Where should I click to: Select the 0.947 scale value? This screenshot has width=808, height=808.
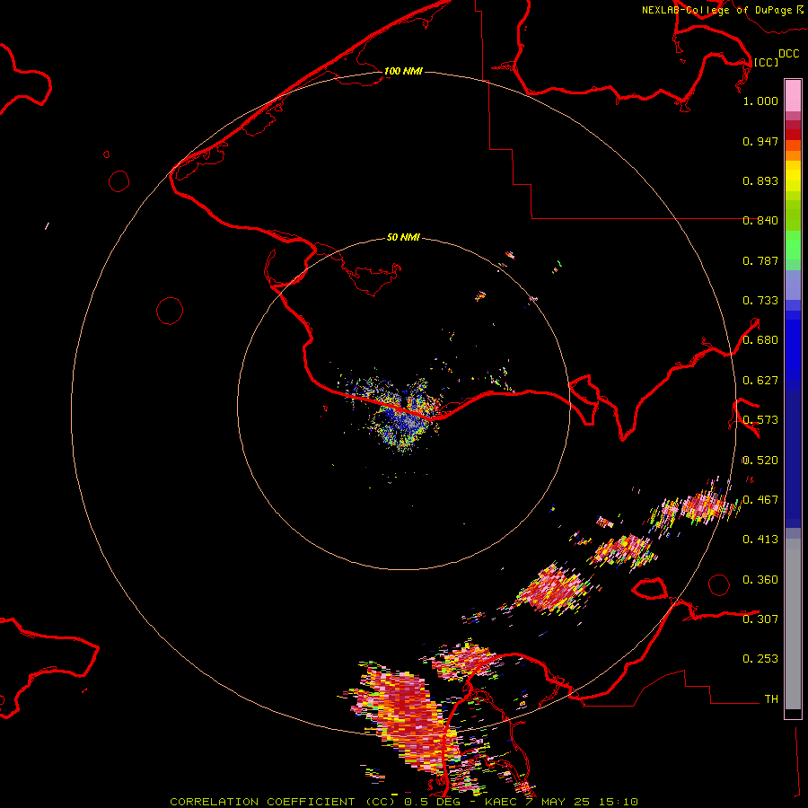click(x=760, y=141)
